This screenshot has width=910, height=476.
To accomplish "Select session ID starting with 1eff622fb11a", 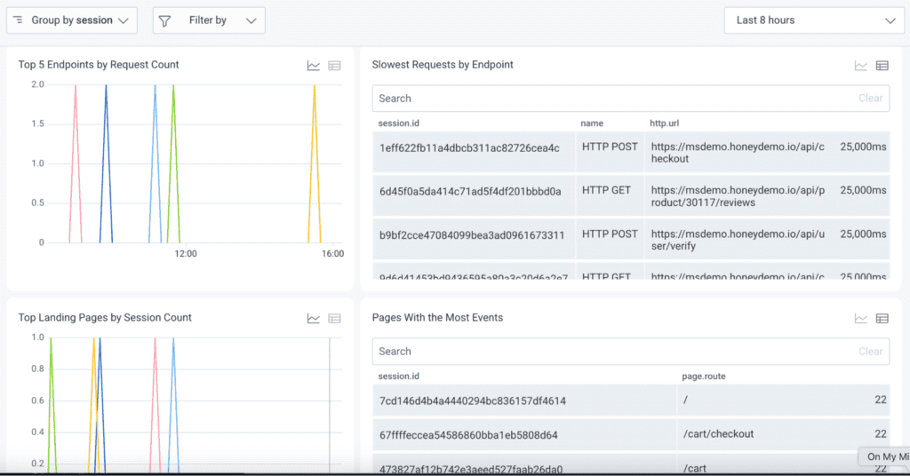I will coord(469,147).
